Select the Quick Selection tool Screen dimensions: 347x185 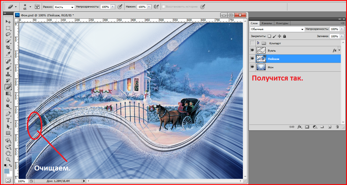[8, 41]
